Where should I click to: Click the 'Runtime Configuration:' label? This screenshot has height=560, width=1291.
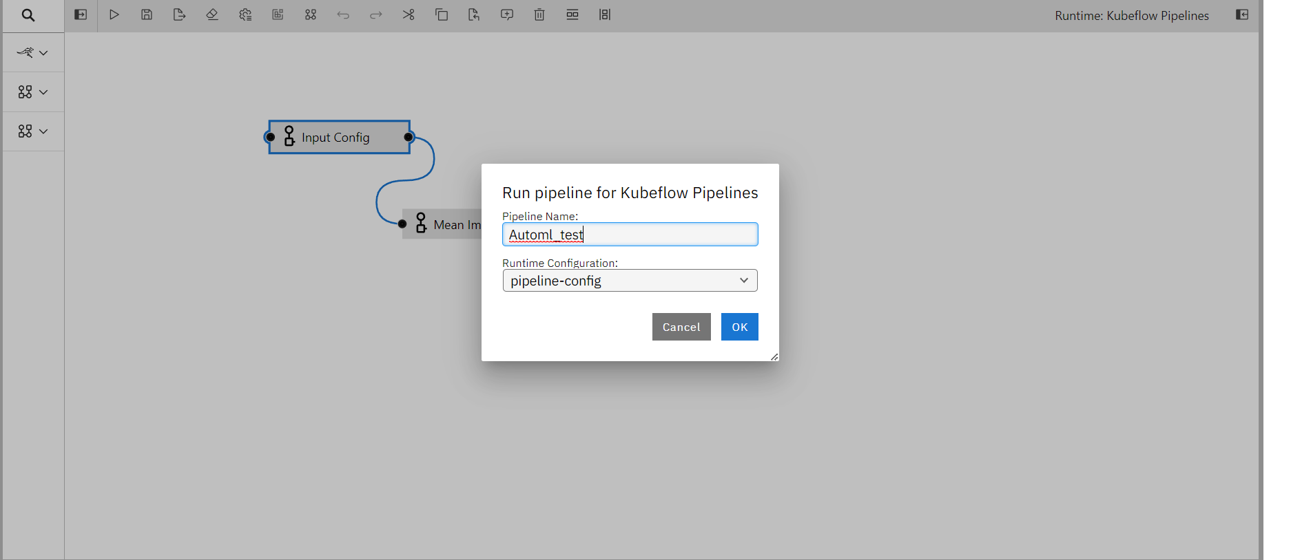coord(560,263)
